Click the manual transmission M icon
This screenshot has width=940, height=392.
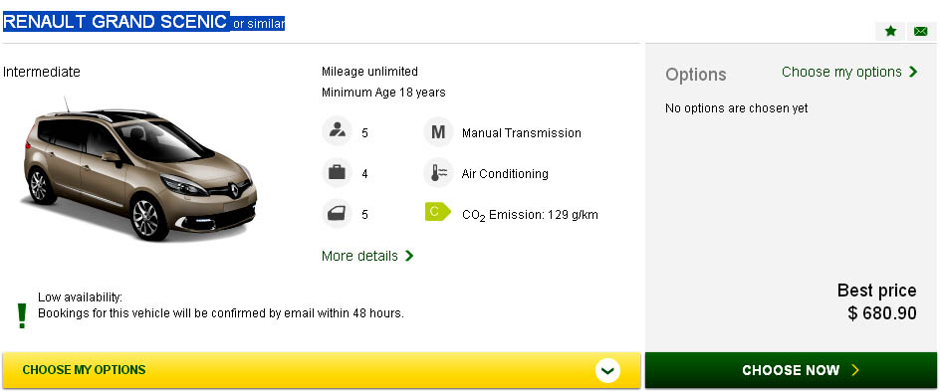point(438,132)
